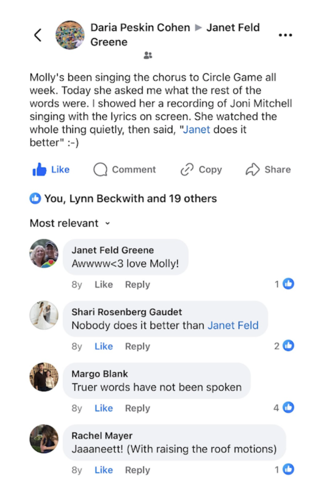Tap the Comment speech bubble icon
Screen dimensions: 327x498
(x=100, y=170)
